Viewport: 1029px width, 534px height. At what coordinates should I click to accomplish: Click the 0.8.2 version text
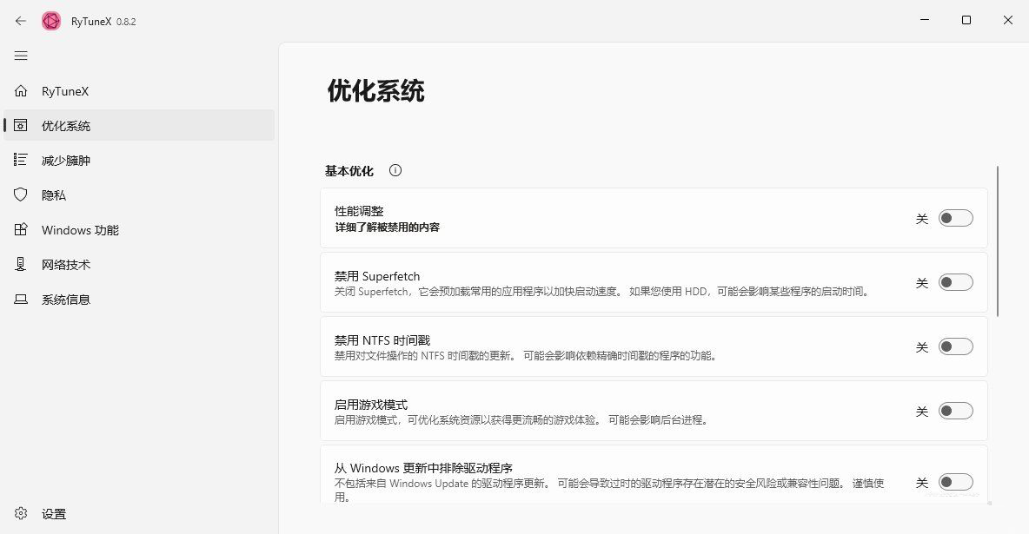click(126, 22)
